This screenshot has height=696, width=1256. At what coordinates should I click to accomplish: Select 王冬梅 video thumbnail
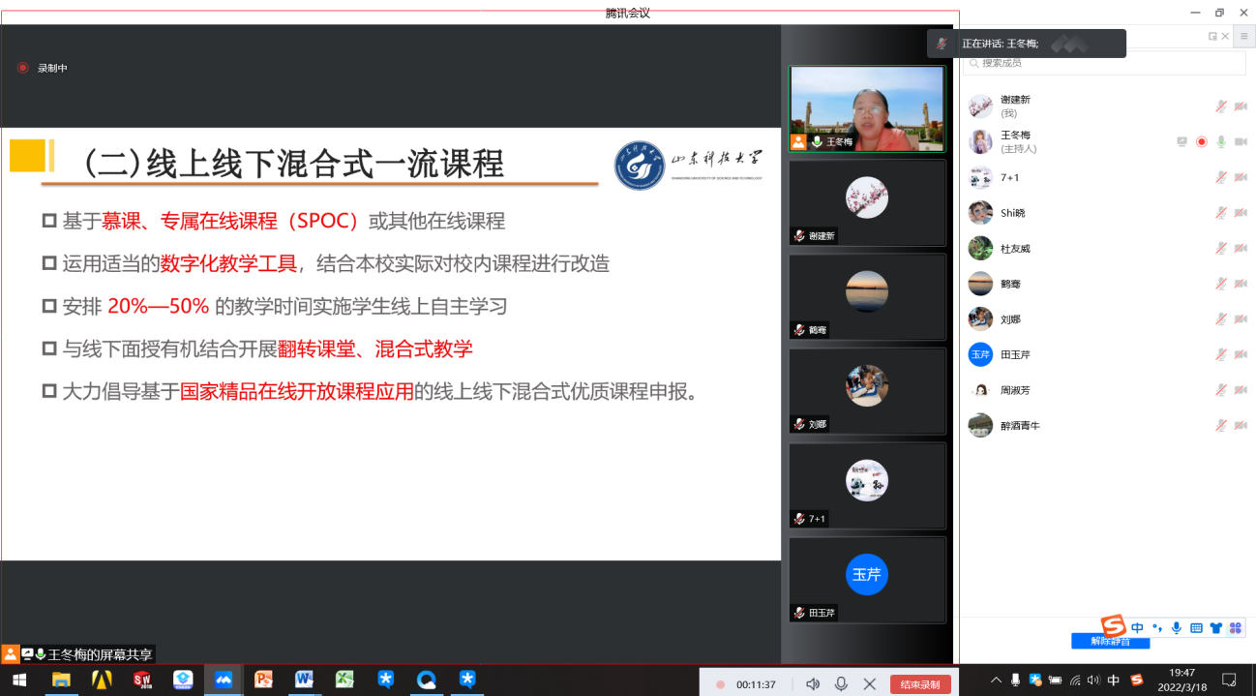[866, 108]
